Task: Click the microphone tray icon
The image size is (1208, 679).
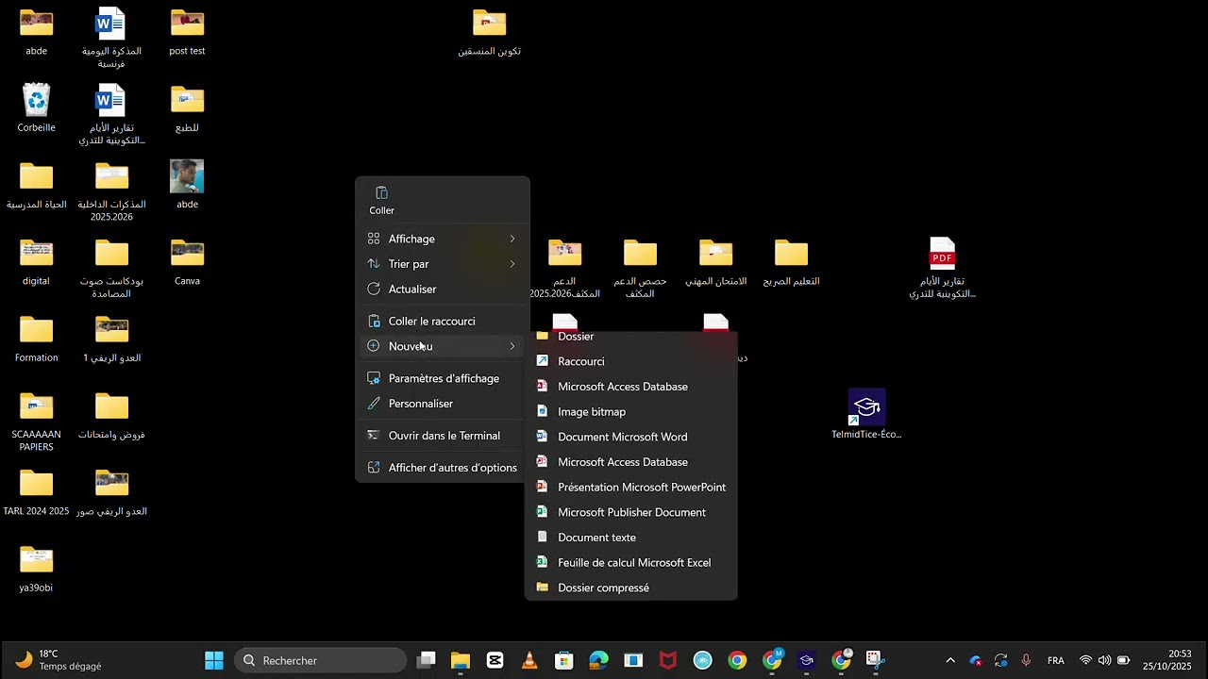Action: point(1026,660)
